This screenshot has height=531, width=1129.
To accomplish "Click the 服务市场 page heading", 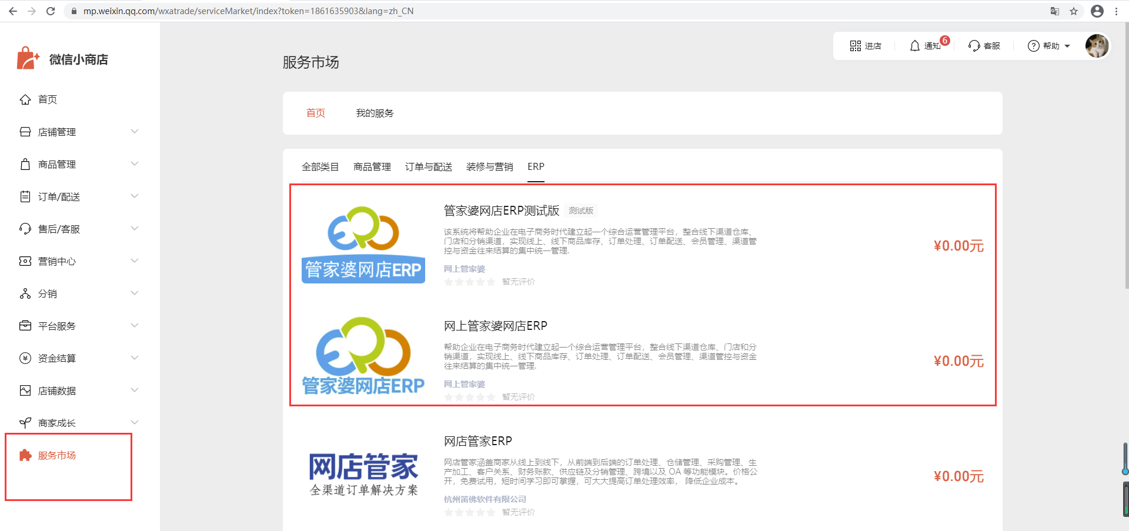I will click(311, 62).
